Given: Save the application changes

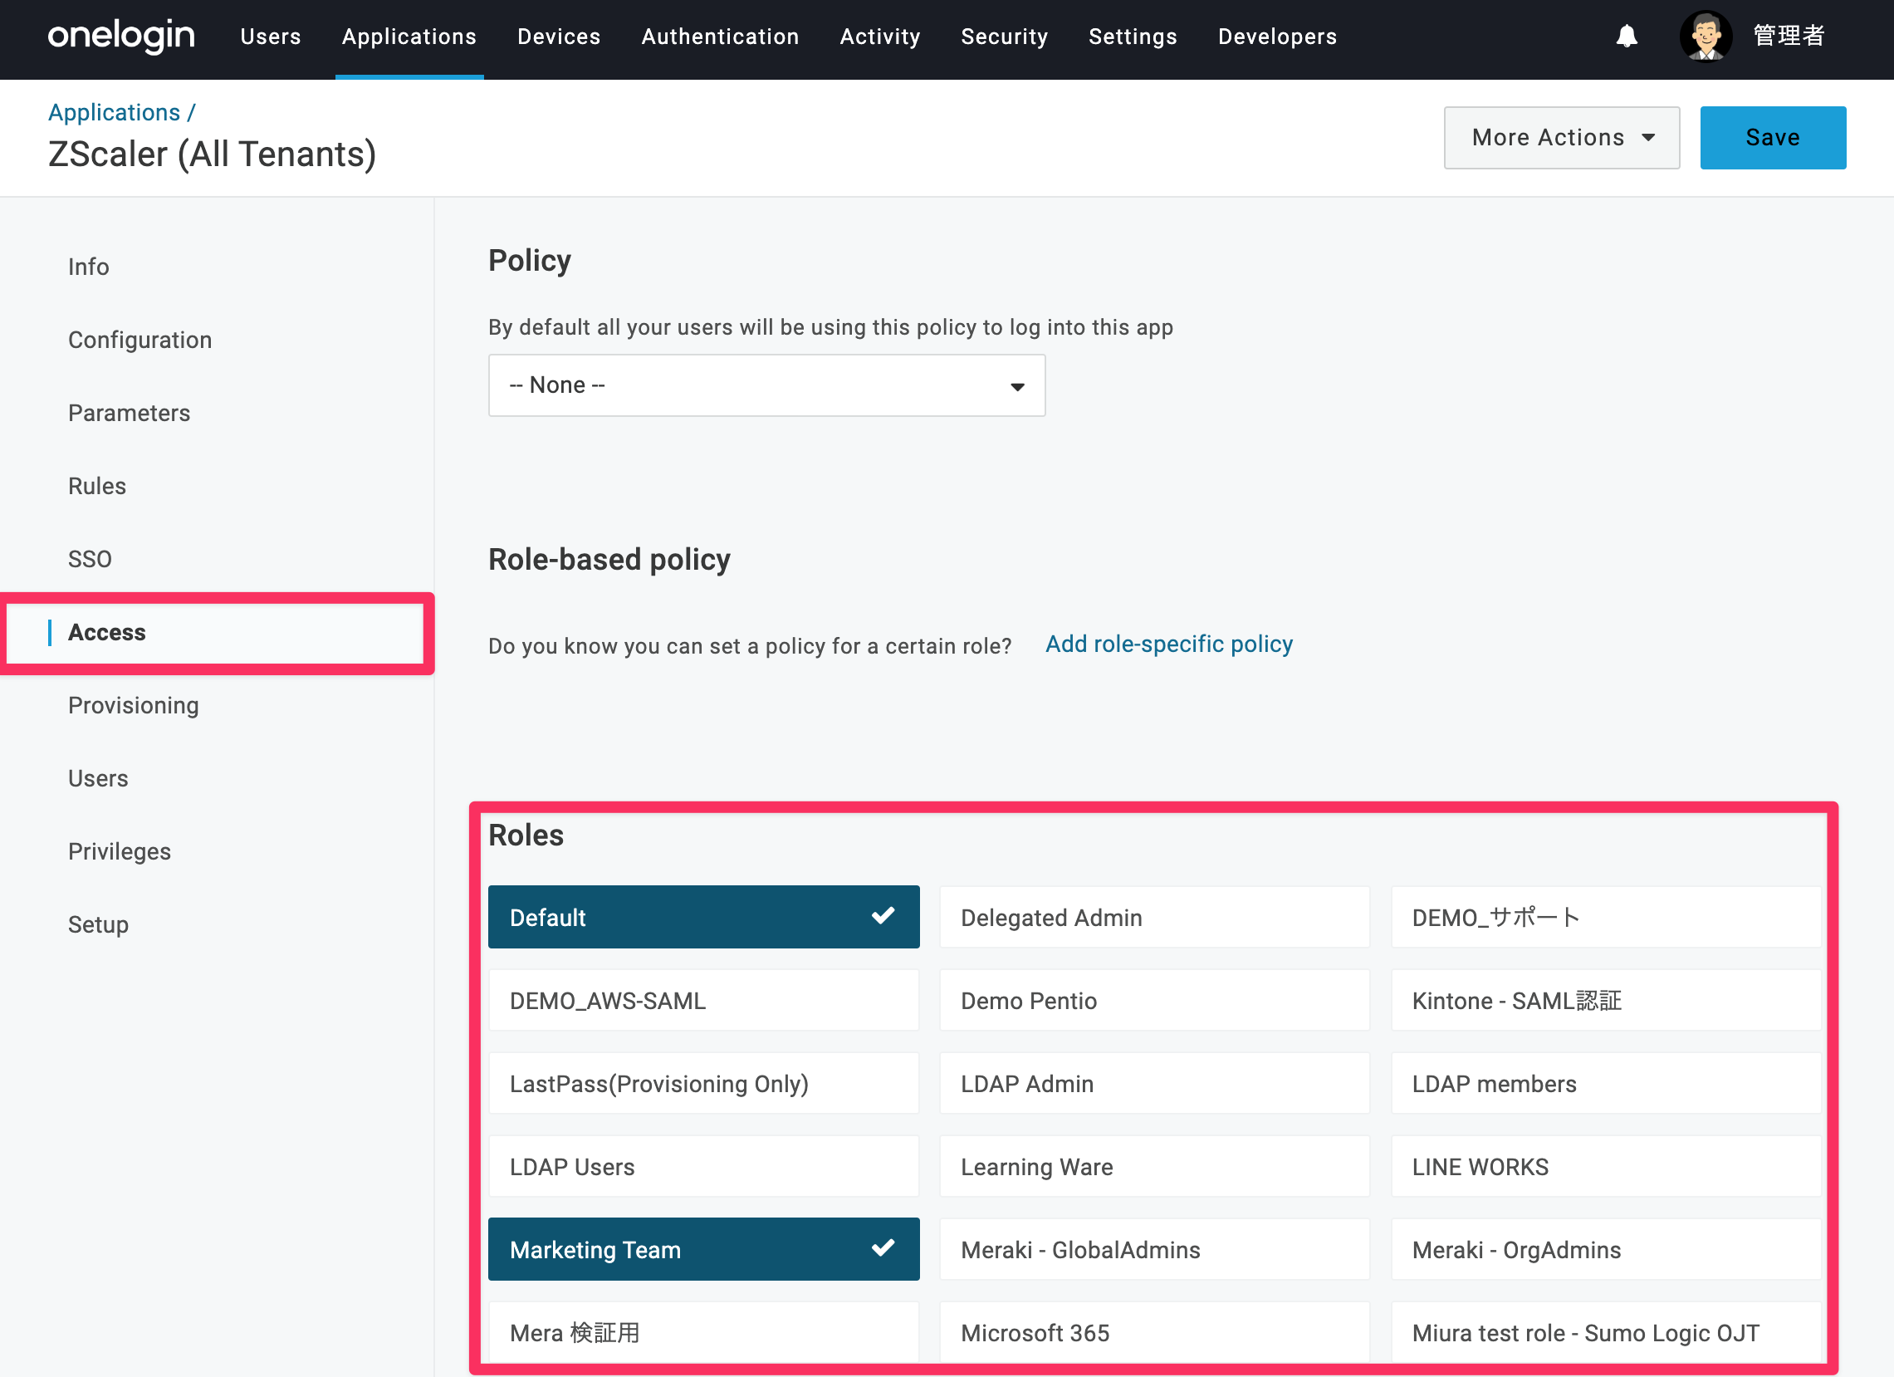Looking at the screenshot, I should [1773, 138].
